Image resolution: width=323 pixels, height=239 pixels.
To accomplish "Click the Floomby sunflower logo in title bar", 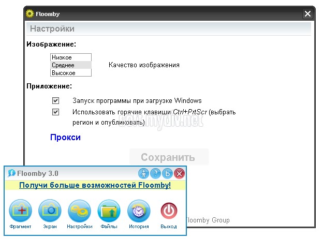I will pos(30,13).
